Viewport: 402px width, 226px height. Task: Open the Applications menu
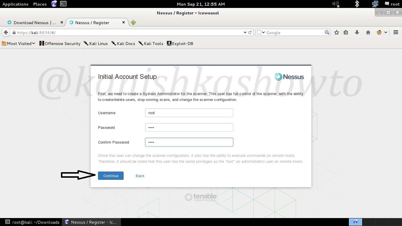tap(15, 4)
